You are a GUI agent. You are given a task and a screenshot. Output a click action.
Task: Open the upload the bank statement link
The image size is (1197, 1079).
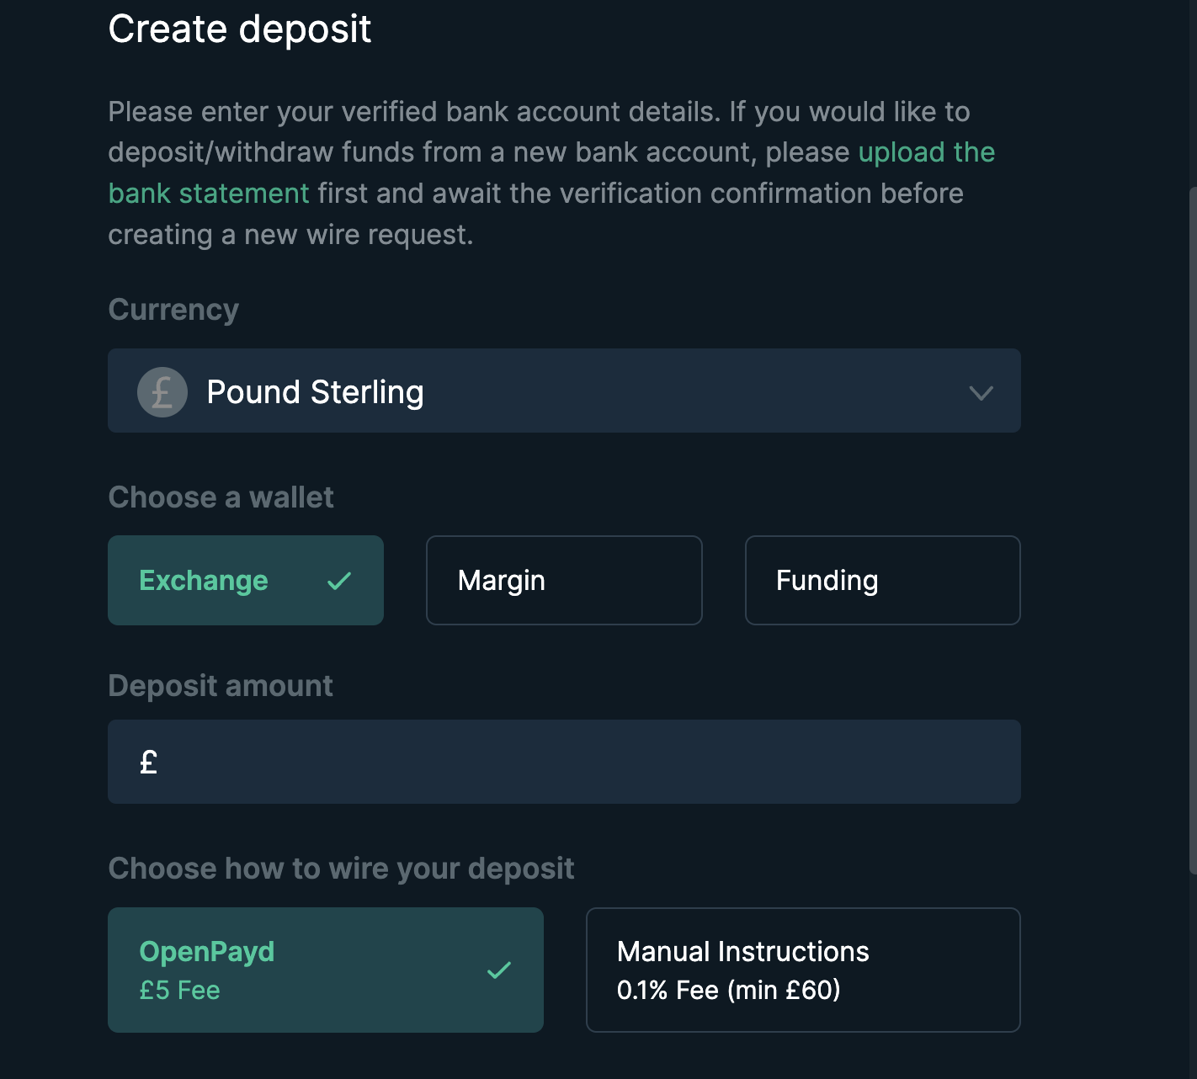926,152
